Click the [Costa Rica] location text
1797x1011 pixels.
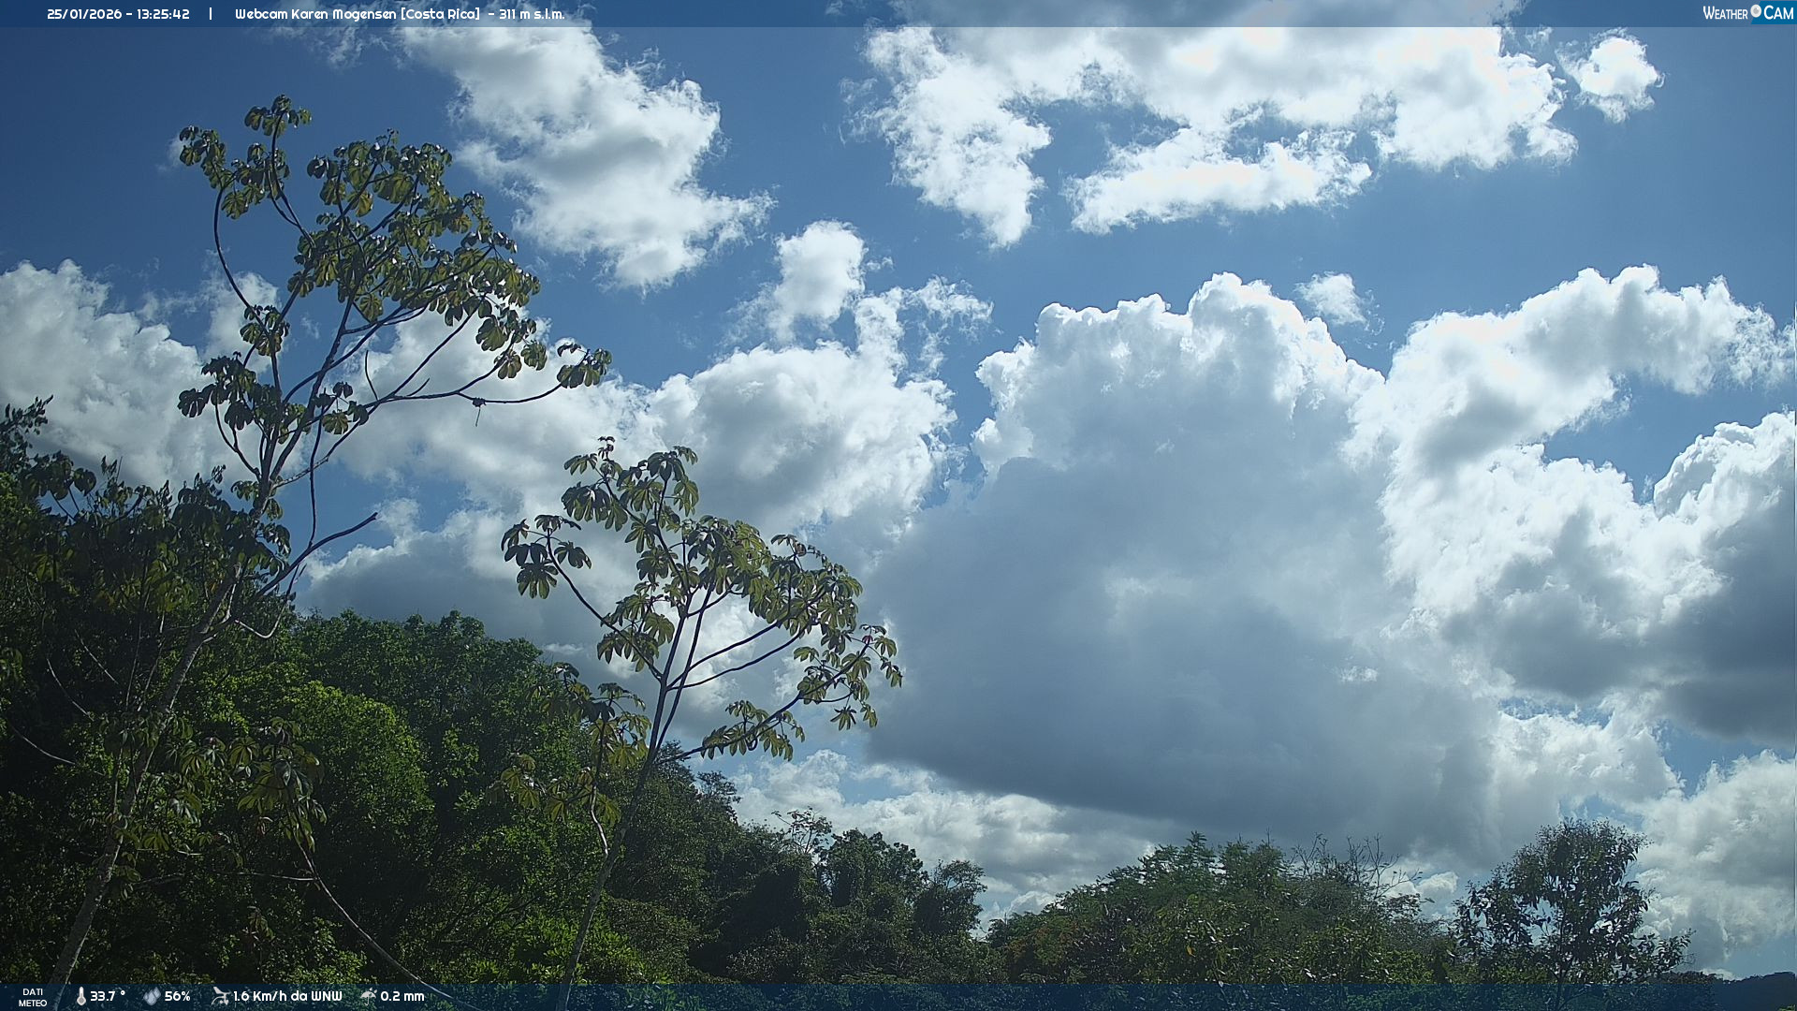[440, 14]
